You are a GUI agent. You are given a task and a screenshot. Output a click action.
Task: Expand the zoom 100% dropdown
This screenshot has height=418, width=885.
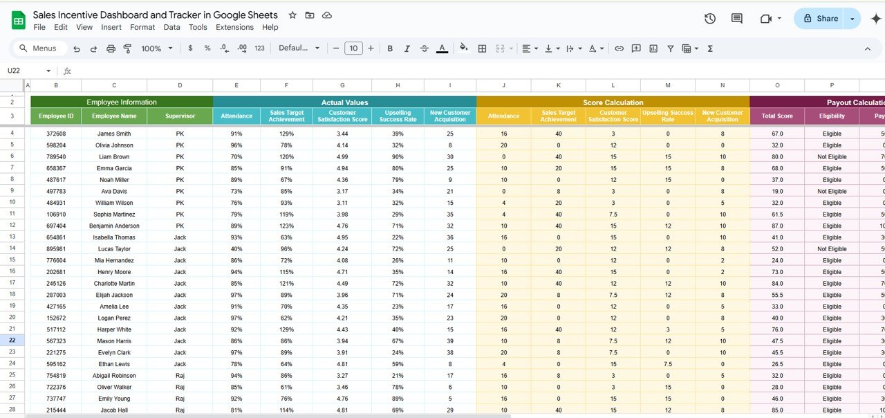[x=156, y=48]
